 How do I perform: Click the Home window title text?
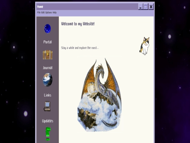coord(40,7)
